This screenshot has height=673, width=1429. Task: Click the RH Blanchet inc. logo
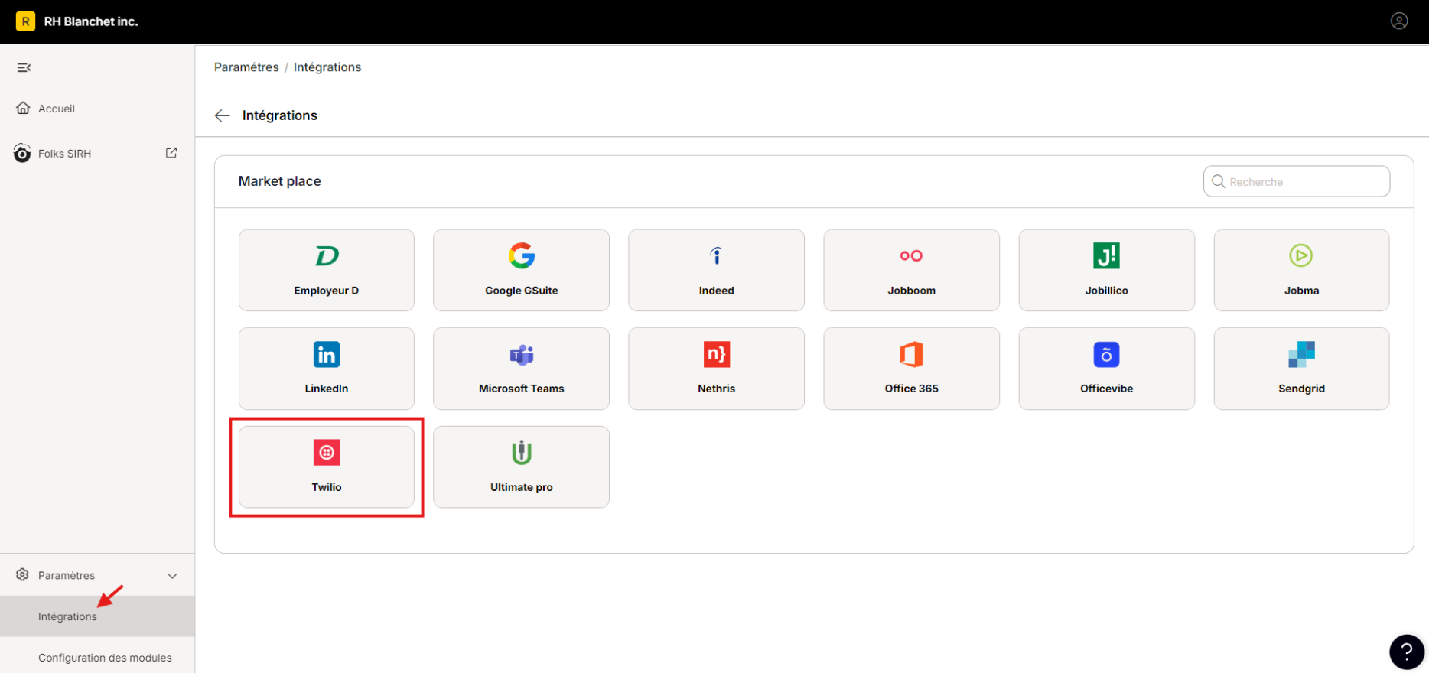[x=25, y=21]
